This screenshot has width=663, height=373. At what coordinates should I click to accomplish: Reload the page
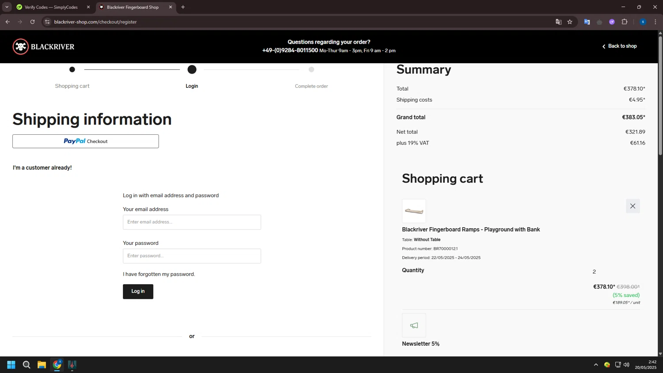(32, 22)
